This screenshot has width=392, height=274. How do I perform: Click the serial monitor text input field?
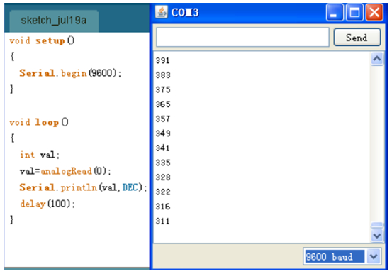pos(242,38)
